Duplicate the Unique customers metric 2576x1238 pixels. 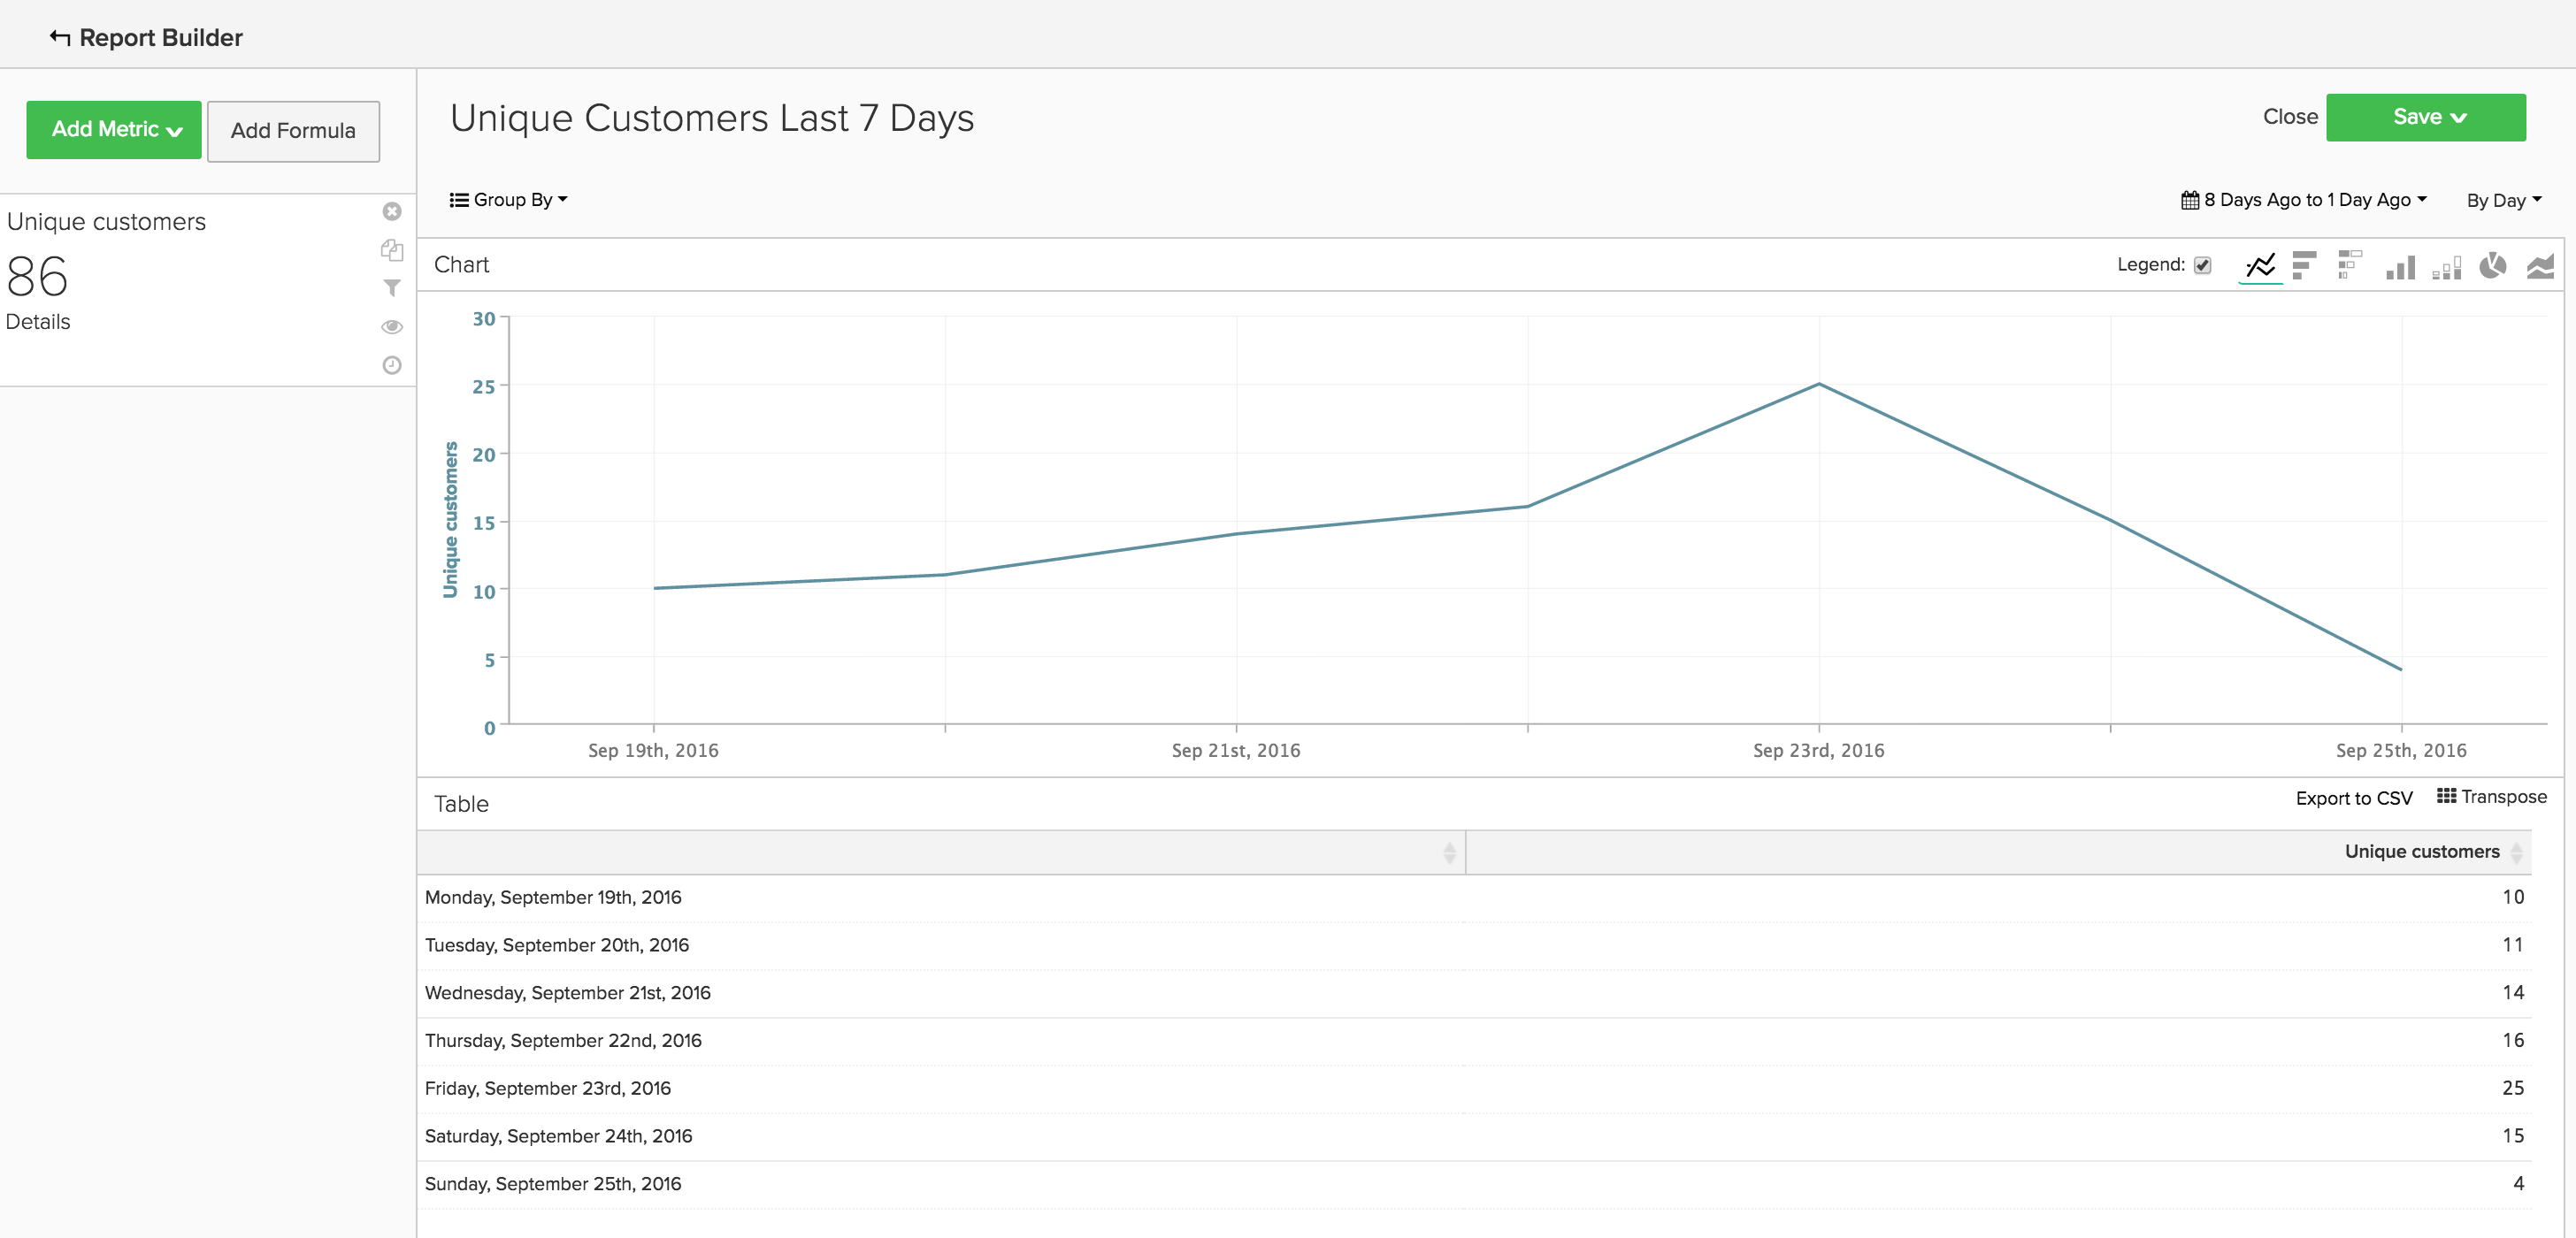coord(392,250)
